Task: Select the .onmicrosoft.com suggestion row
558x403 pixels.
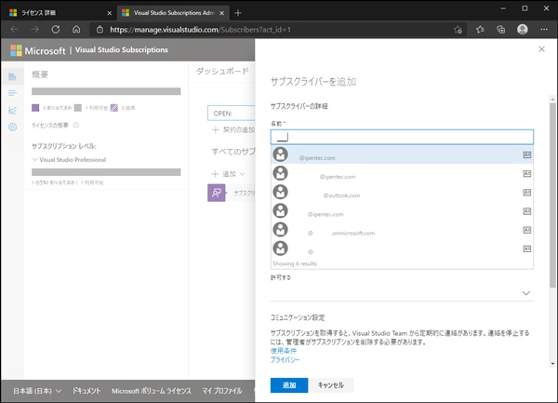Action: click(x=402, y=230)
